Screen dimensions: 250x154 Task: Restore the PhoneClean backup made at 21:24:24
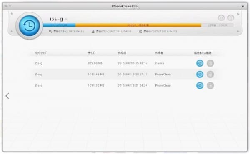point(200,85)
